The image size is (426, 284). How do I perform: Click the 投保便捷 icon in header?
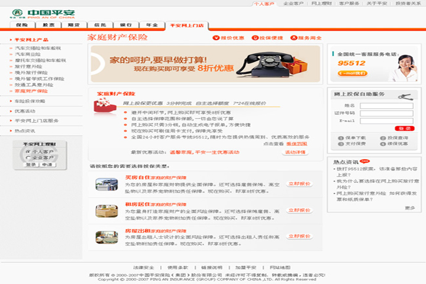pos(256,38)
